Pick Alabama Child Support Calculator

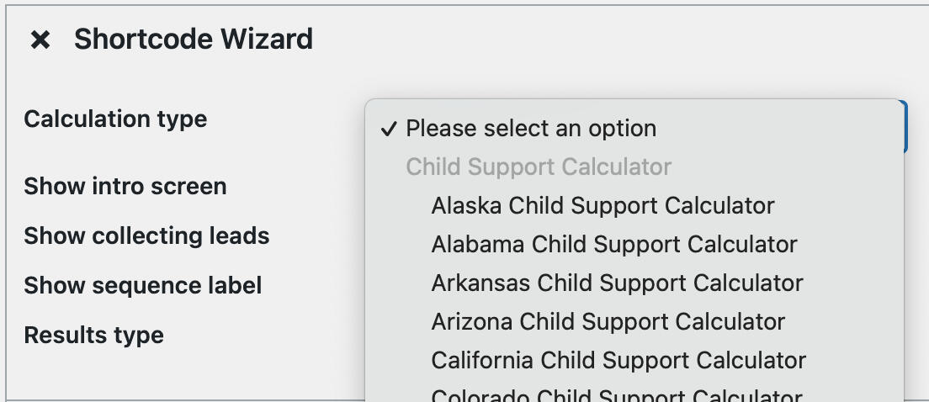(614, 244)
